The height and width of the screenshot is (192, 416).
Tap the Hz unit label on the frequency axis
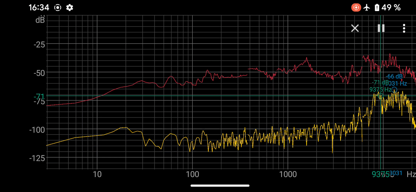click(x=411, y=174)
